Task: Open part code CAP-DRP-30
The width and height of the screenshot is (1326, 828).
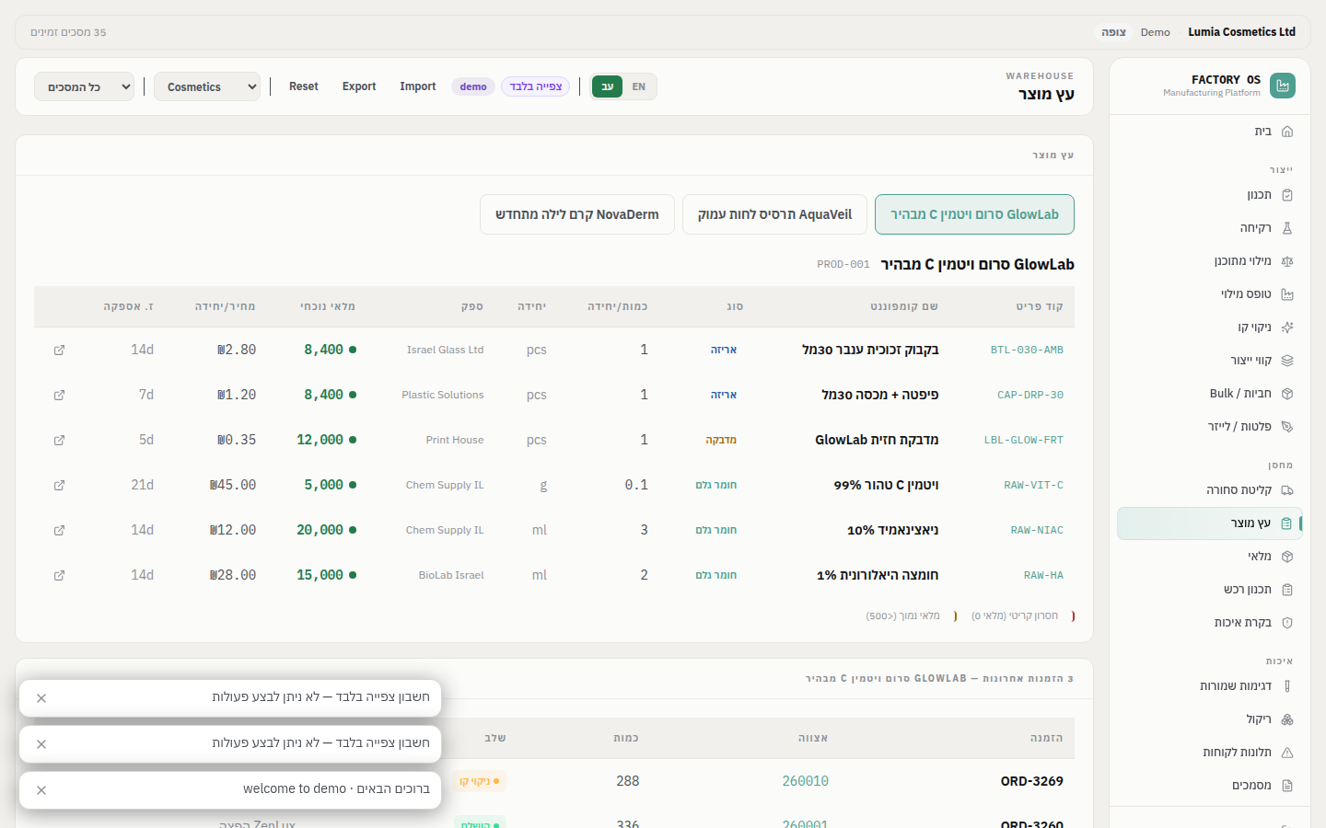Action: click(x=1030, y=395)
